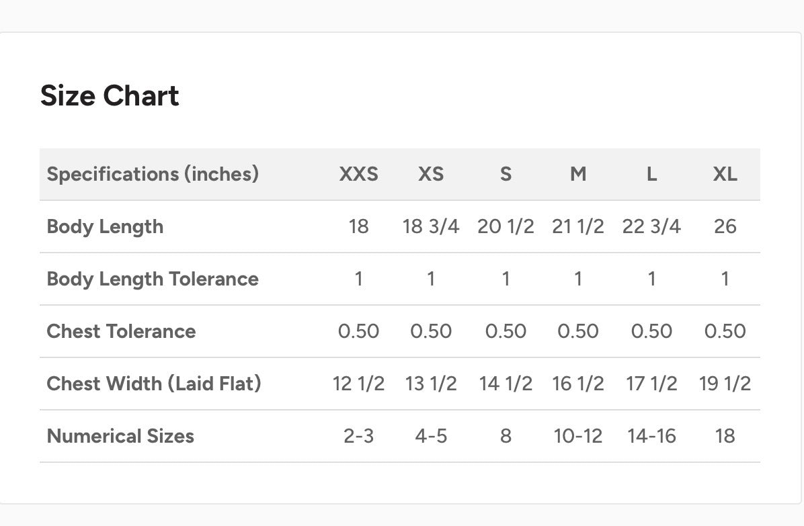Click the XS column header
The height and width of the screenshot is (526, 804).
431,174
